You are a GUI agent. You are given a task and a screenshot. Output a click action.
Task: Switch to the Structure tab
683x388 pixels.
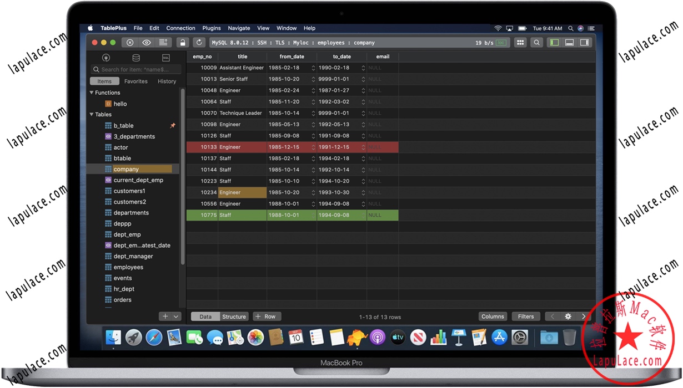pos(234,316)
